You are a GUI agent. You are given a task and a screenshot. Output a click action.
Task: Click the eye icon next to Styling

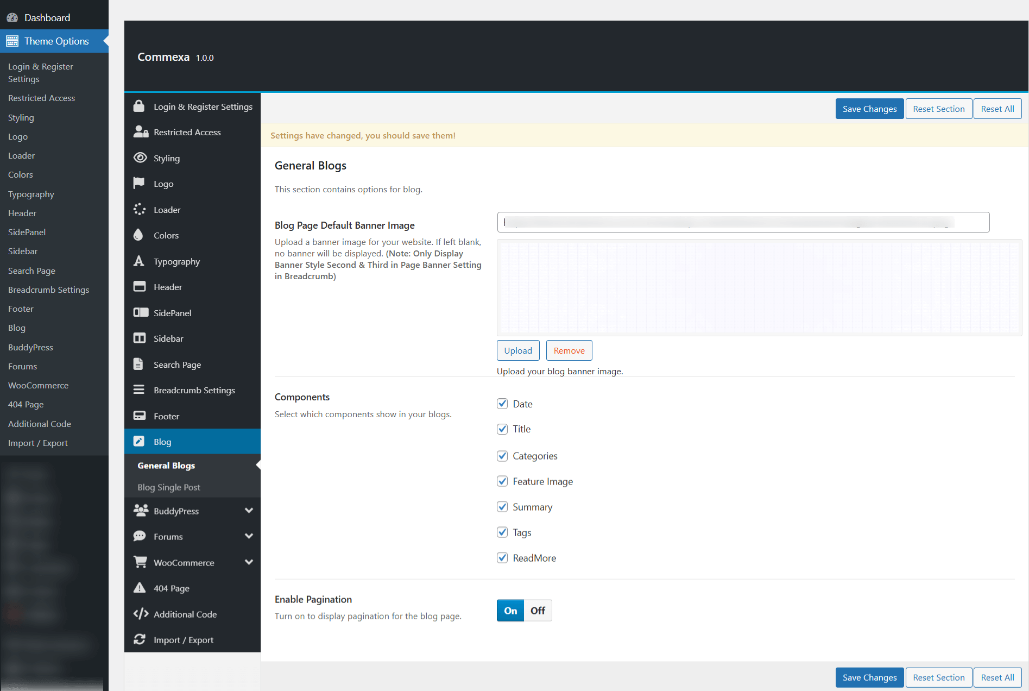(140, 158)
